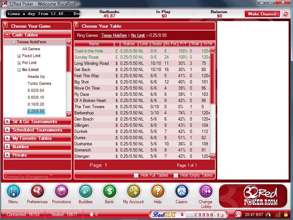Select the Dunkirk table row
The image size is (293, 220).
[x=142, y=131]
